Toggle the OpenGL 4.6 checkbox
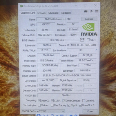Viewport: 116px width, 116px height. tap(80, 105)
